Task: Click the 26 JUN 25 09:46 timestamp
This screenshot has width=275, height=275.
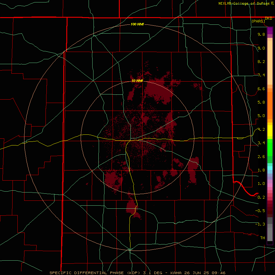Action: click(x=205, y=273)
